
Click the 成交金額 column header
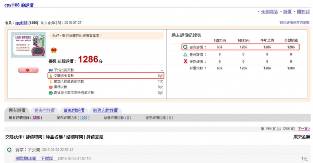click(301, 137)
